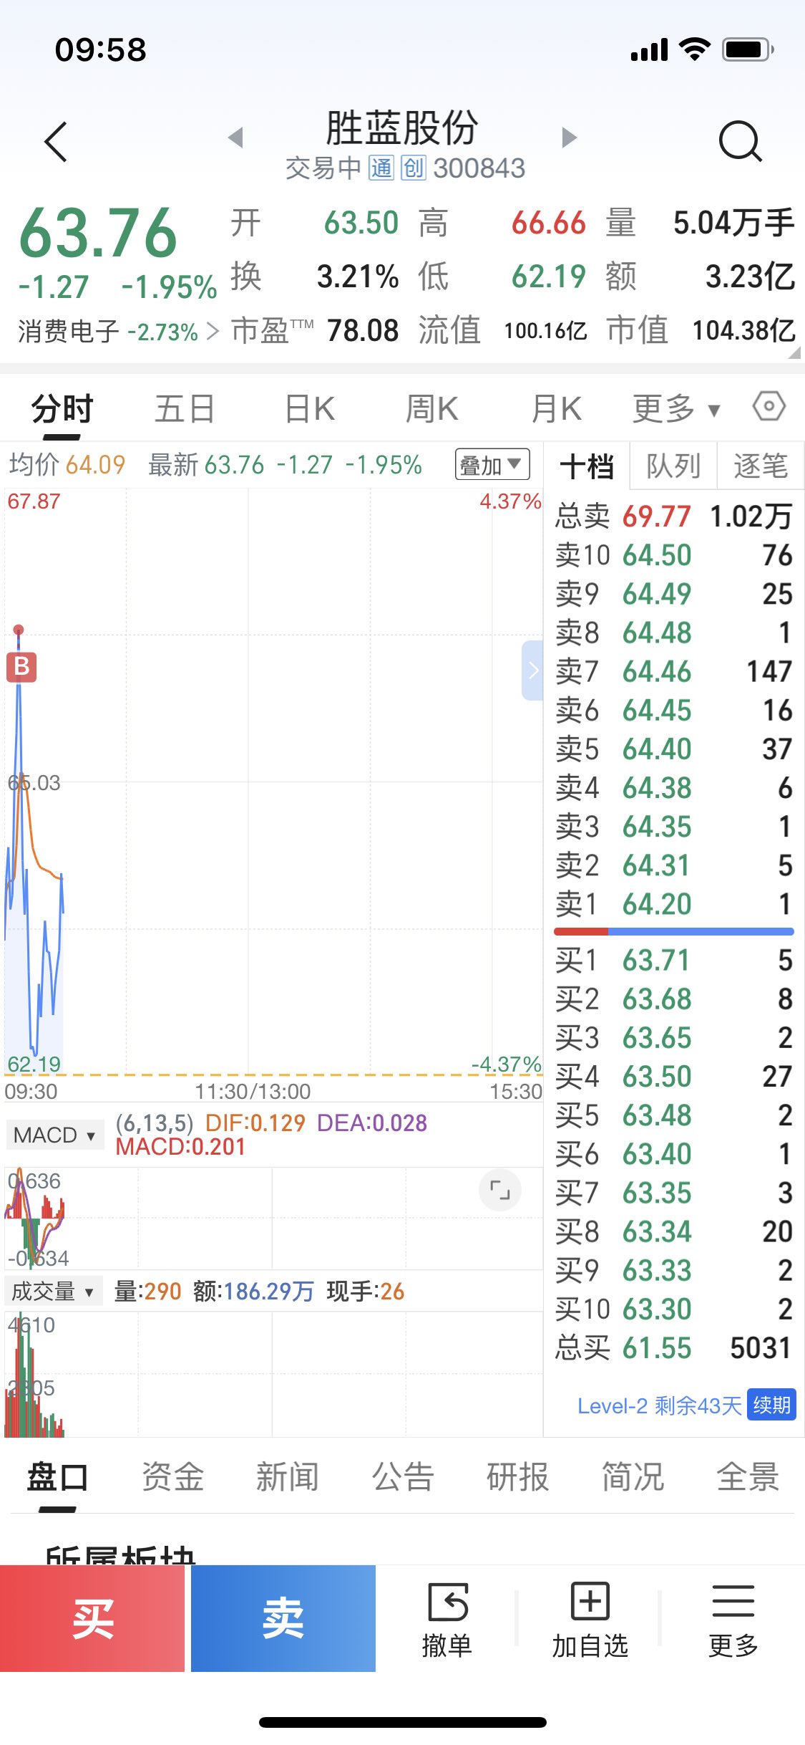Viewport: 805px width, 1745px height.
Task: Open the MACD indicator dropdown
Action: (54, 1135)
